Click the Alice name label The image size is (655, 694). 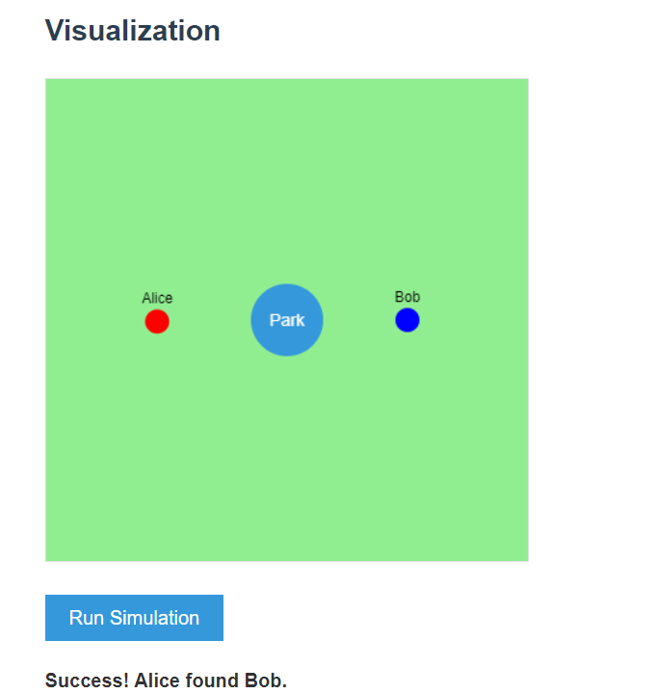pyautogui.click(x=157, y=298)
